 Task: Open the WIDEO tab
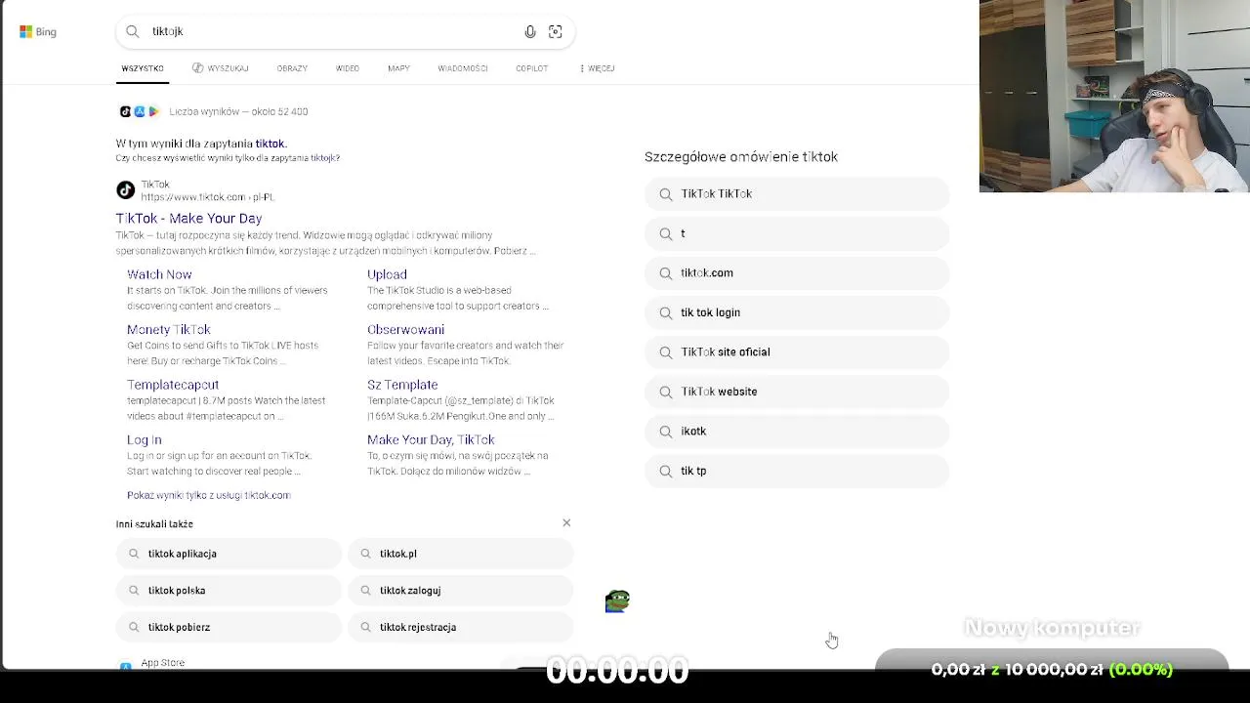point(348,68)
